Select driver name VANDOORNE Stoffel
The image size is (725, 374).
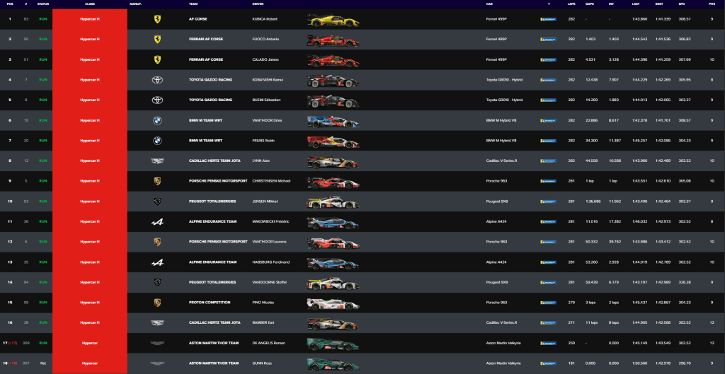pyautogui.click(x=270, y=282)
